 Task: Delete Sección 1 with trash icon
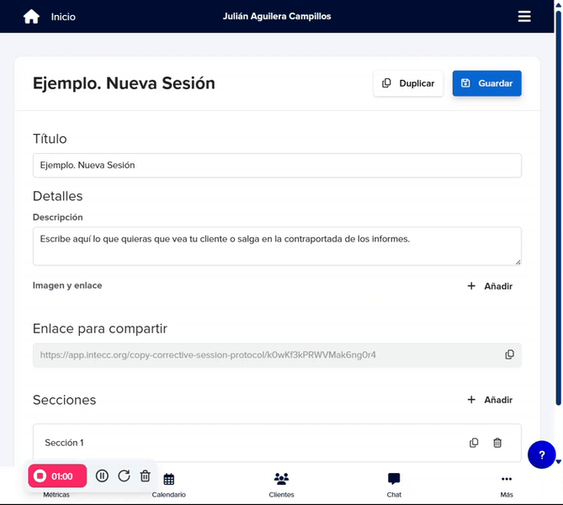click(497, 443)
